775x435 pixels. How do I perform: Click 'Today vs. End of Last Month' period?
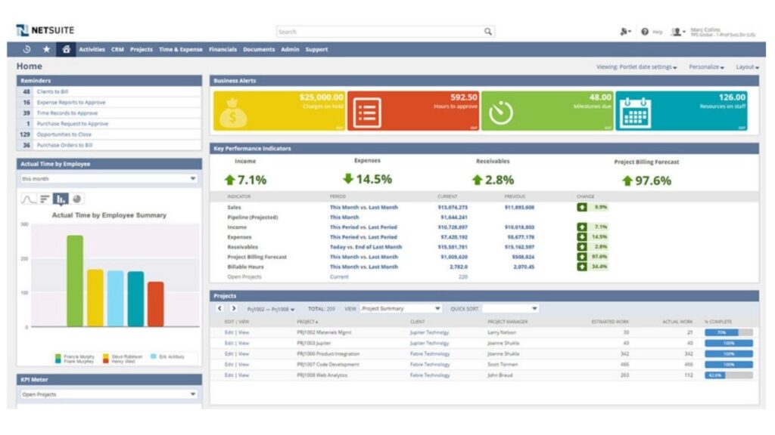[366, 247]
